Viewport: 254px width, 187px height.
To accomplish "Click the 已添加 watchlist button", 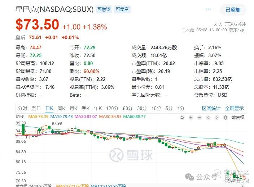I will pyautogui.click(x=233, y=10).
